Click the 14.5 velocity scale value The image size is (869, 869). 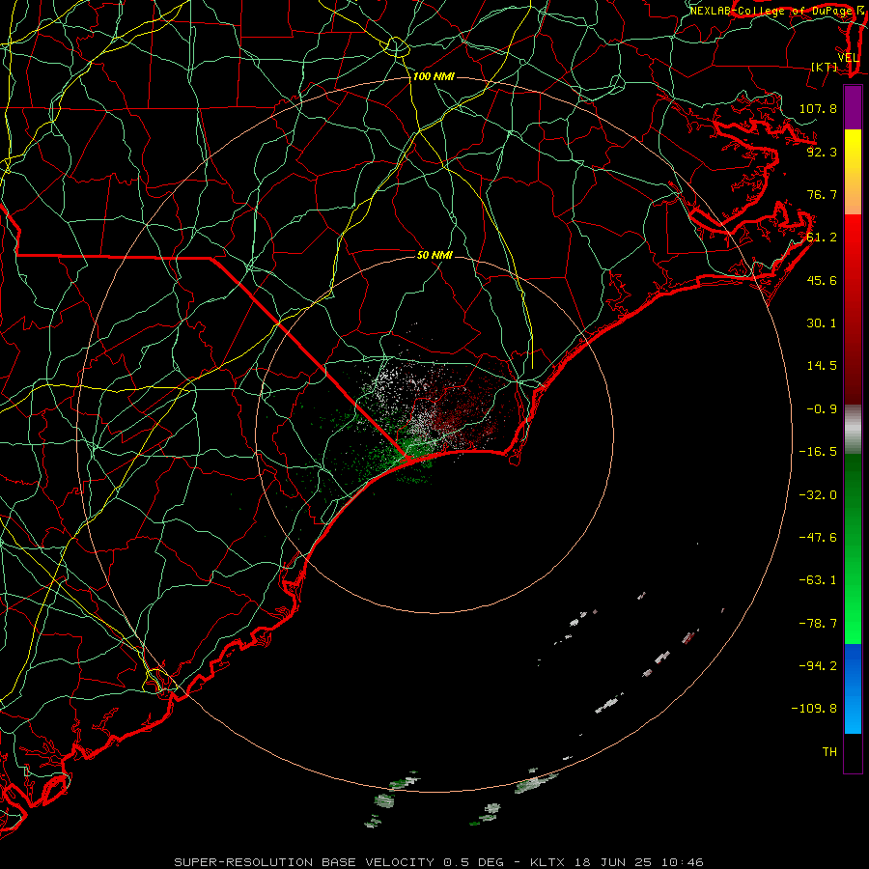point(822,366)
